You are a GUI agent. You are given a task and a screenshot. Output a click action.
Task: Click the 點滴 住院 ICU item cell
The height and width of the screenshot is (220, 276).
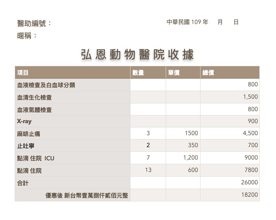[72, 158]
